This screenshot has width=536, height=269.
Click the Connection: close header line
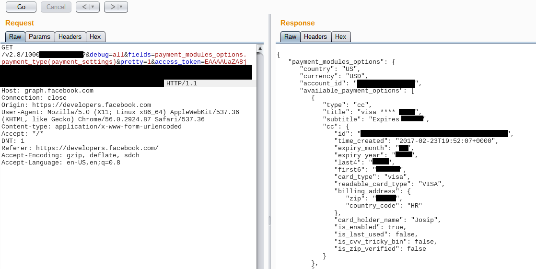click(34, 98)
